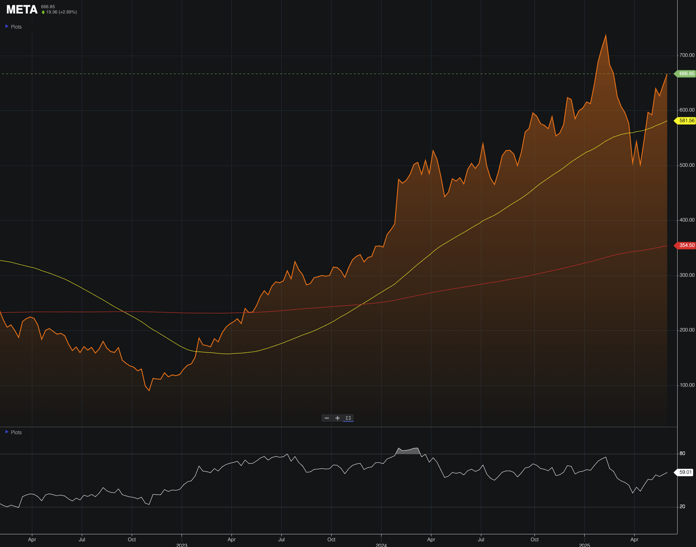The height and width of the screenshot is (547, 696).
Task: Click the 700.00 price on the right axis
Action: point(688,54)
